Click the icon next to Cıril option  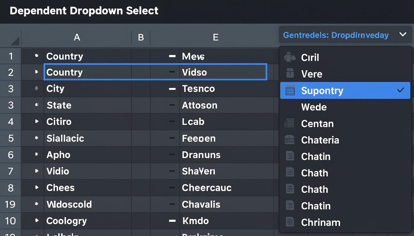(x=290, y=57)
